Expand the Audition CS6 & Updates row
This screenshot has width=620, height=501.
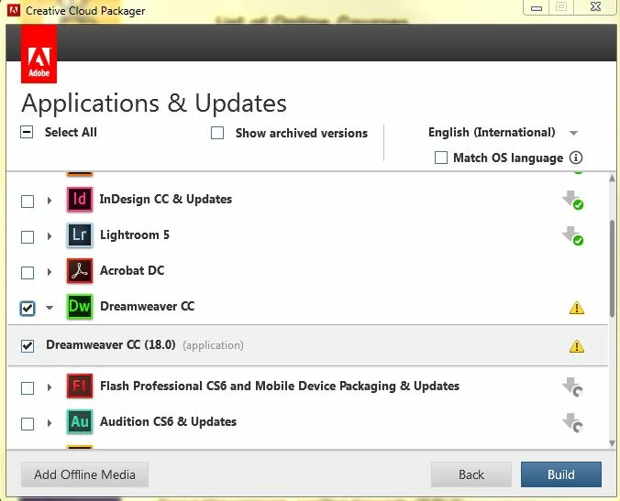pyautogui.click(x=49, y=423)
